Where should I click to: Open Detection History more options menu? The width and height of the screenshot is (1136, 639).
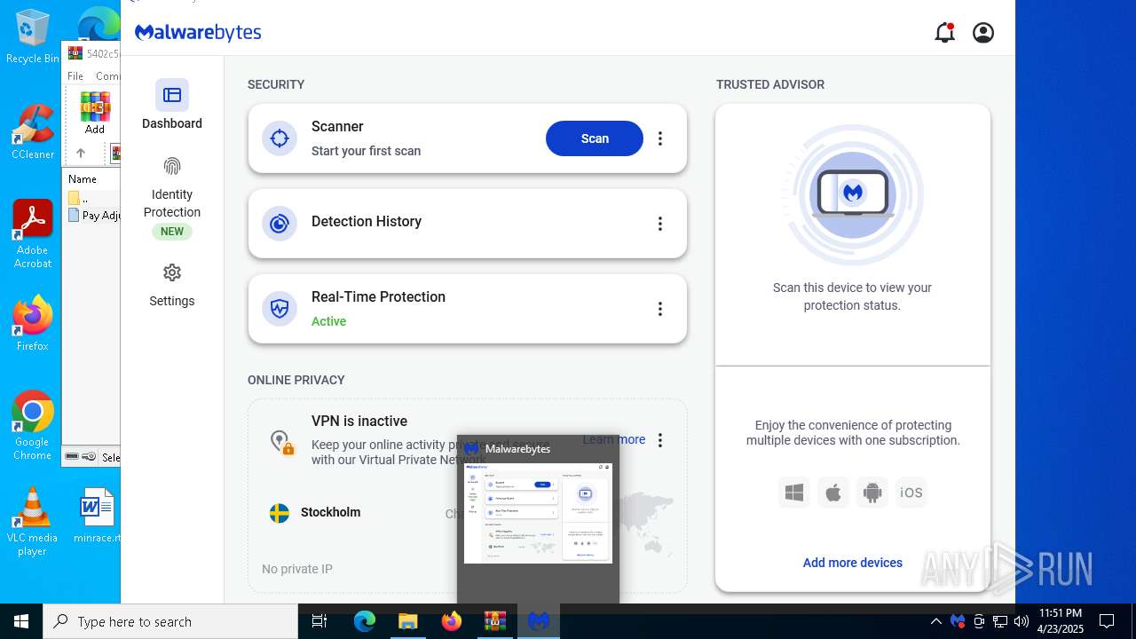pyautogui.click(x=659, y=224)
